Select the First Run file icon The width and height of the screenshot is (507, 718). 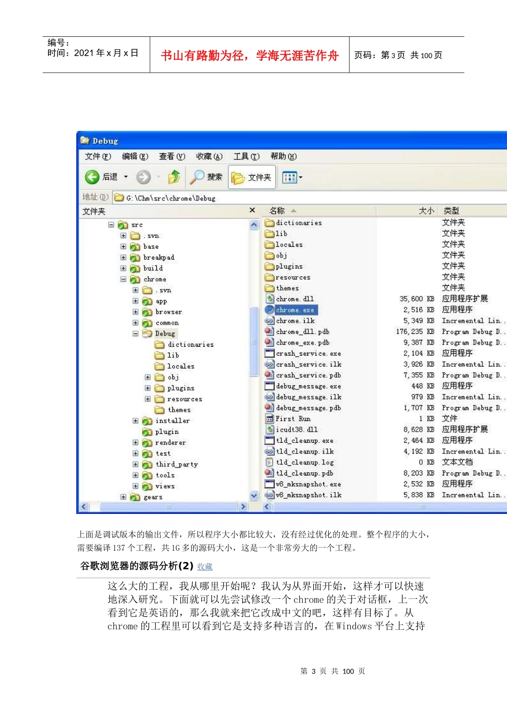(x=270, y=419)
